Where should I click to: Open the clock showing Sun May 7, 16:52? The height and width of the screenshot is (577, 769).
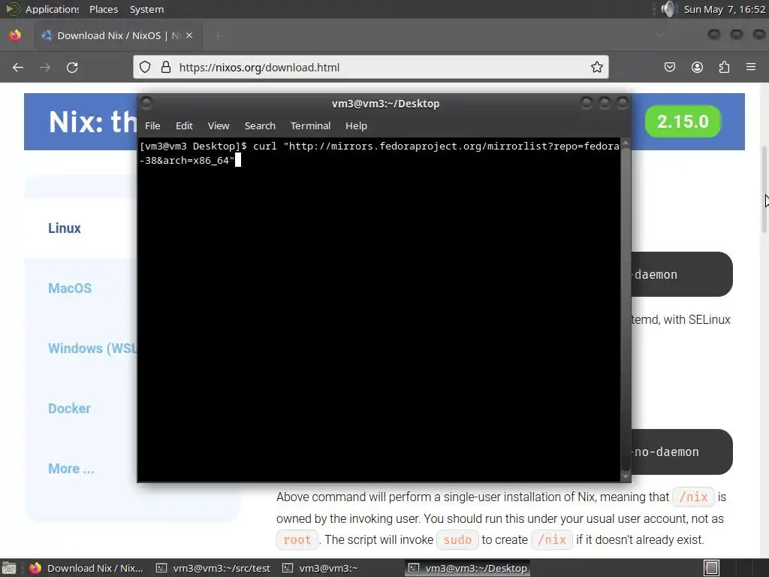point(725,9)
